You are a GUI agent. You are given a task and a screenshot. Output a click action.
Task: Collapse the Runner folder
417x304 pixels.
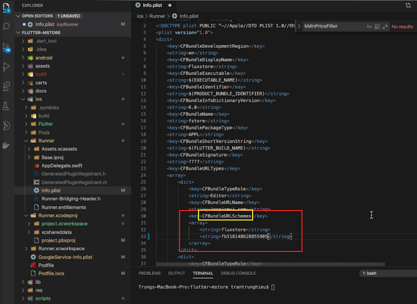point(26,141)
